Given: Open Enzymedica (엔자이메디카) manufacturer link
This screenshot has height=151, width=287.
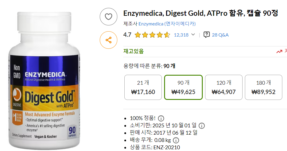Looking at the screenshot, I should [167, 24].
